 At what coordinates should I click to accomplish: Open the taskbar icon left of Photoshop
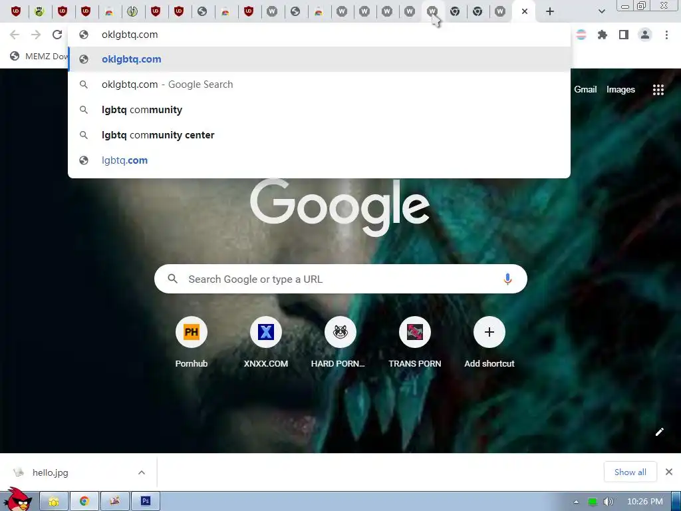coord(114,502)
